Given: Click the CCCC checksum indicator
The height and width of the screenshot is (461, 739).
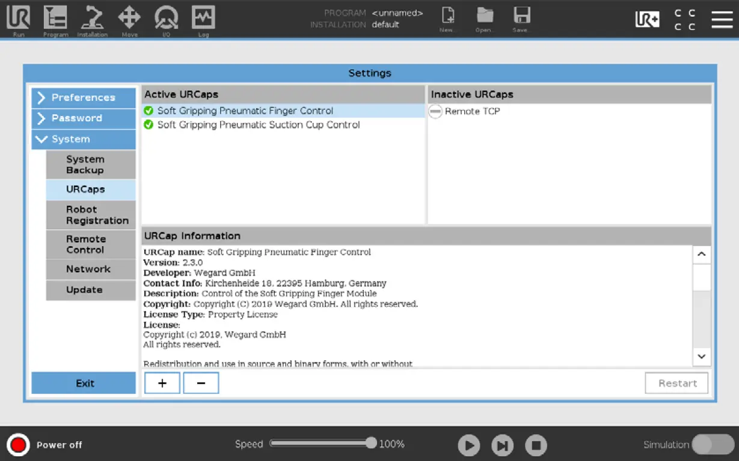Looking at the screenshot, I should click(x=685, y=20).
